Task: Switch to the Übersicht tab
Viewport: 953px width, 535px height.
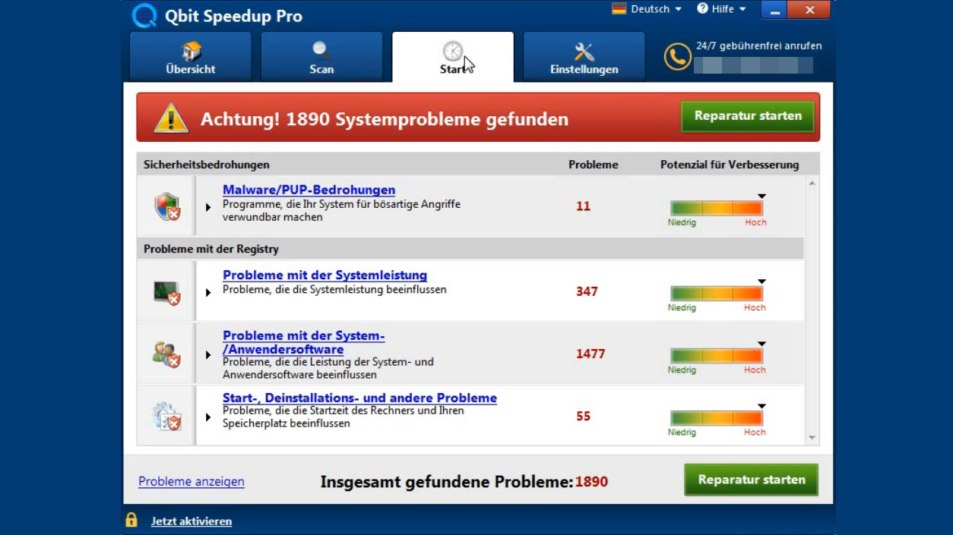Action: 191,57
